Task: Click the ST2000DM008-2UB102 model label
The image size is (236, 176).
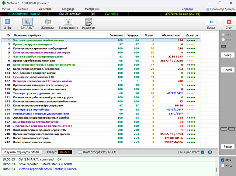Action: pos(24,14)
